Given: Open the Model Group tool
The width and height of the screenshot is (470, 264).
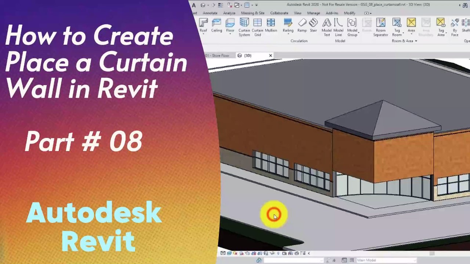Looking at the screenshot, I should 352,27.
